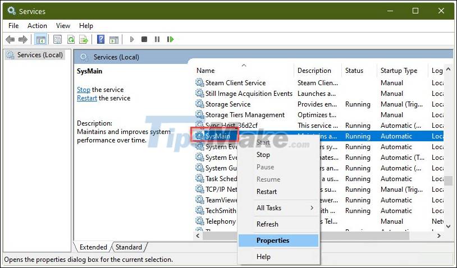
Task: Click gear icon beside Telephony row
Action: click(200, 221)
